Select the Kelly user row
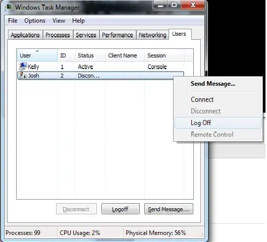Image resolution: width=267 pixels, height=242 pixels. pos(100,67)
